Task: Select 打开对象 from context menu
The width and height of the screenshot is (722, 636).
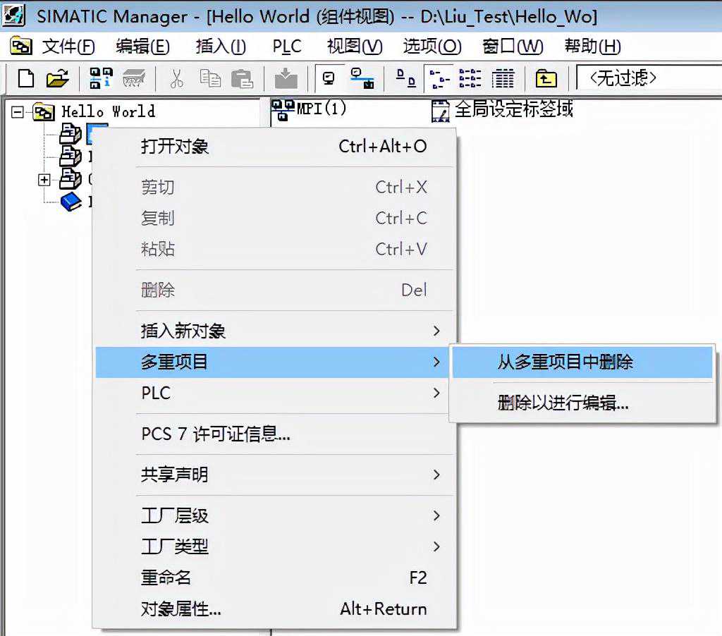Action: pos(175,147)
